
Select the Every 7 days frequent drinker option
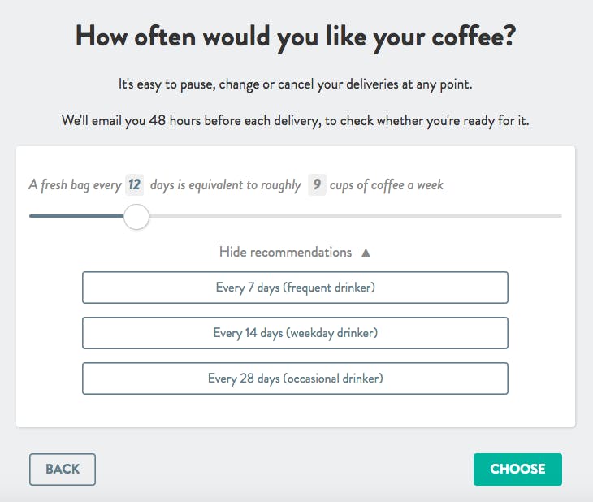coord(295,288)
